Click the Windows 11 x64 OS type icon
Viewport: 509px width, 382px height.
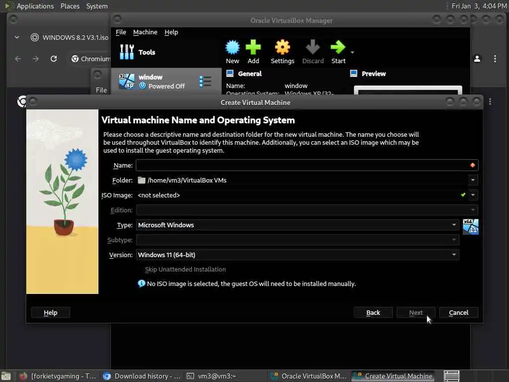(470, 227)
